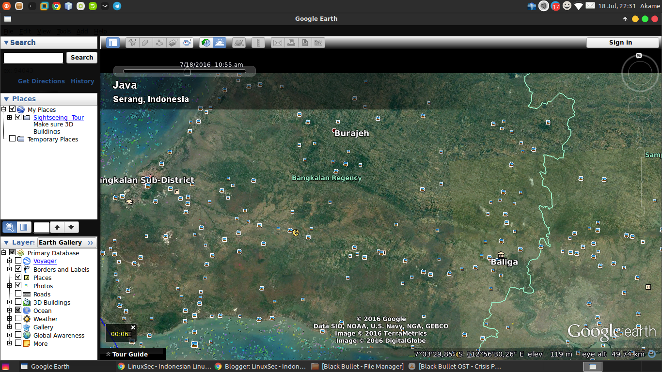Move selected place up arrow
The height and width of the screenshot is (372, 662).
(57, 227)
